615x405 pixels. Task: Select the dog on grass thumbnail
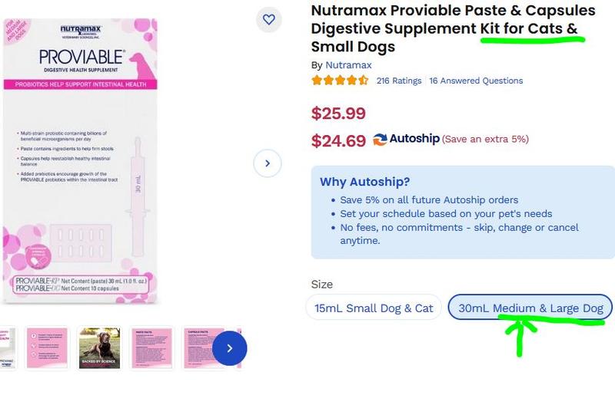pyautogui.click(x=100, y=348)
